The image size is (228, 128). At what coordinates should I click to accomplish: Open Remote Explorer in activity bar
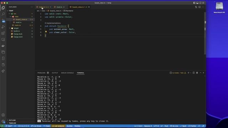pos(3,39)
